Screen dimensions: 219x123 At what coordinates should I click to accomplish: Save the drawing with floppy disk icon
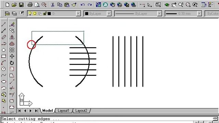click(x=21, y=5)
